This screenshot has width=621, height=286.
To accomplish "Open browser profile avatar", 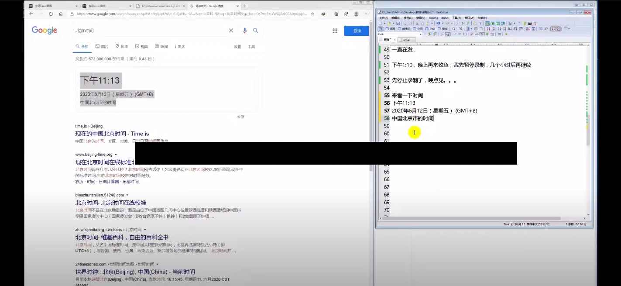I will pyautogui.click(x=356, y=14).
